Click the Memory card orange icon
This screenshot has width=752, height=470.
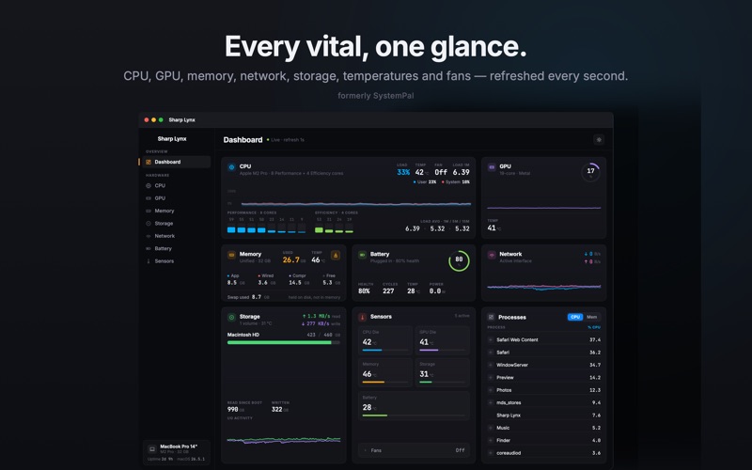(231, 255)
